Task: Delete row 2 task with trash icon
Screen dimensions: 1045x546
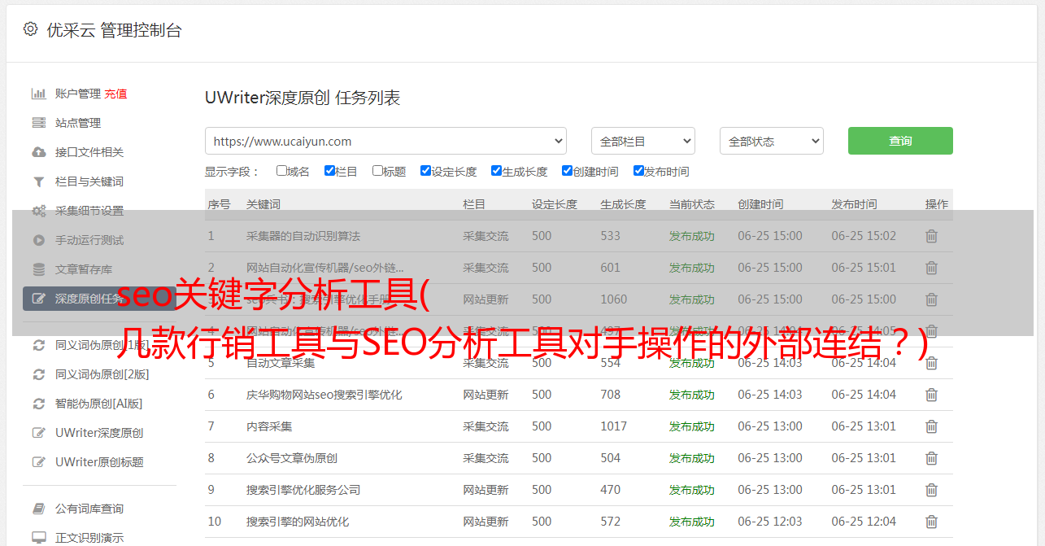Action: (931, 268)
